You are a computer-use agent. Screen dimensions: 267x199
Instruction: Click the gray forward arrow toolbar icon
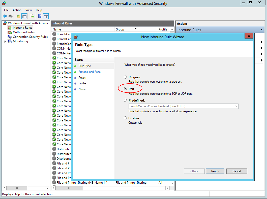(11, 16)
